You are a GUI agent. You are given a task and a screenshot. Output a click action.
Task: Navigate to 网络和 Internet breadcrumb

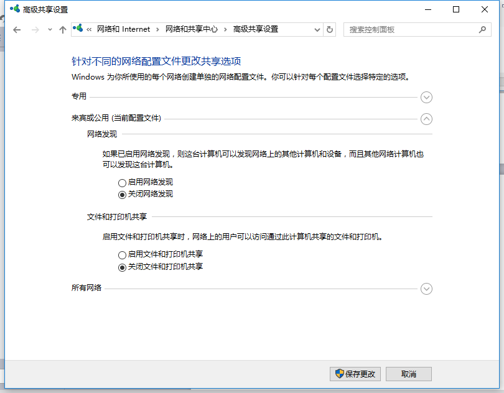(123, 29)
